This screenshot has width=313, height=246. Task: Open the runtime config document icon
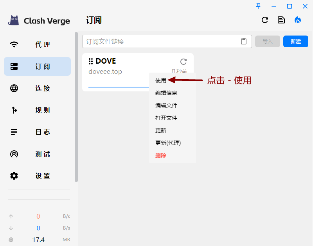(x=281, y=20)
